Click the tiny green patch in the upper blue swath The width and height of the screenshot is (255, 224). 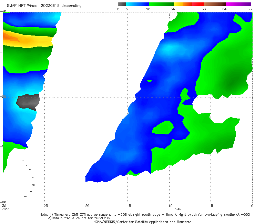149,81
